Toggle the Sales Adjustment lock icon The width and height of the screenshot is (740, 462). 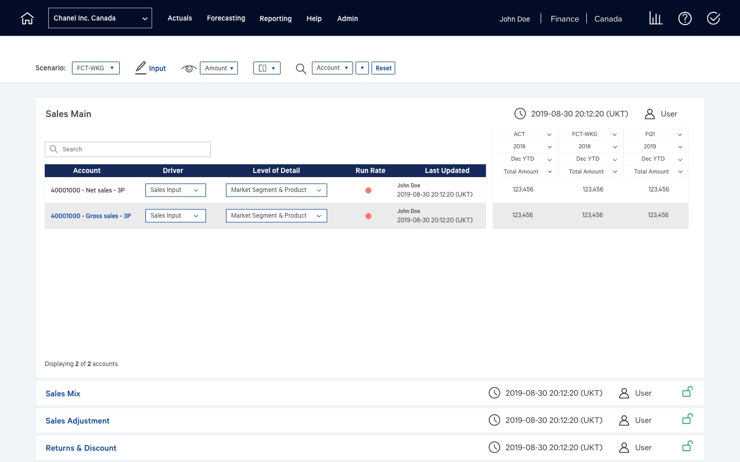(x=688, y=419)
